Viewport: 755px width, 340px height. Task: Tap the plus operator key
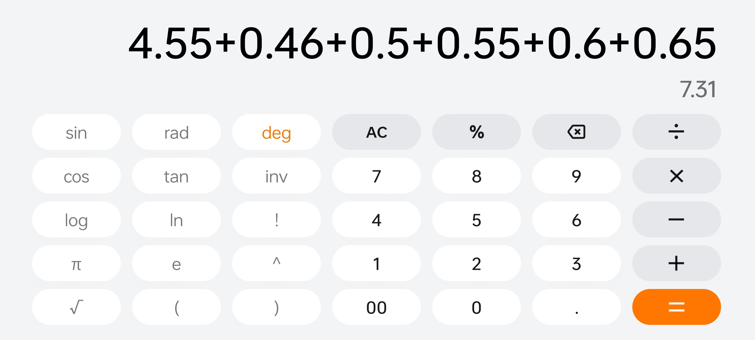[676, 263]
